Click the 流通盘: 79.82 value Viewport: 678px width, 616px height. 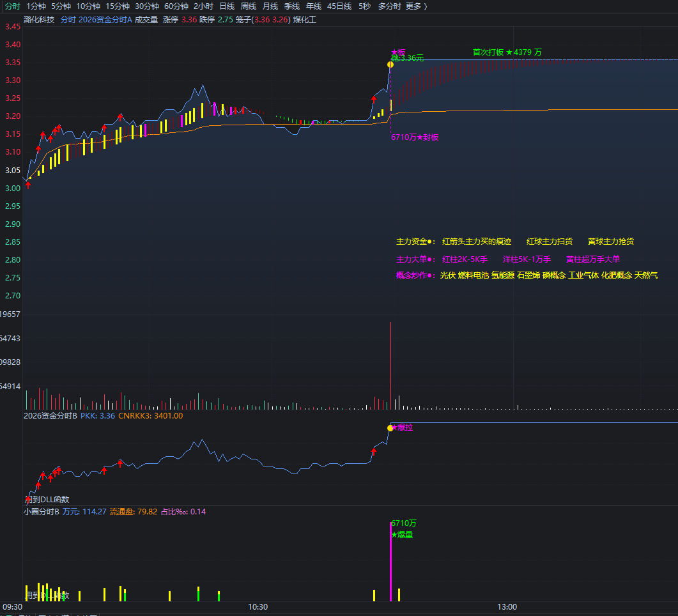[134, 511]
